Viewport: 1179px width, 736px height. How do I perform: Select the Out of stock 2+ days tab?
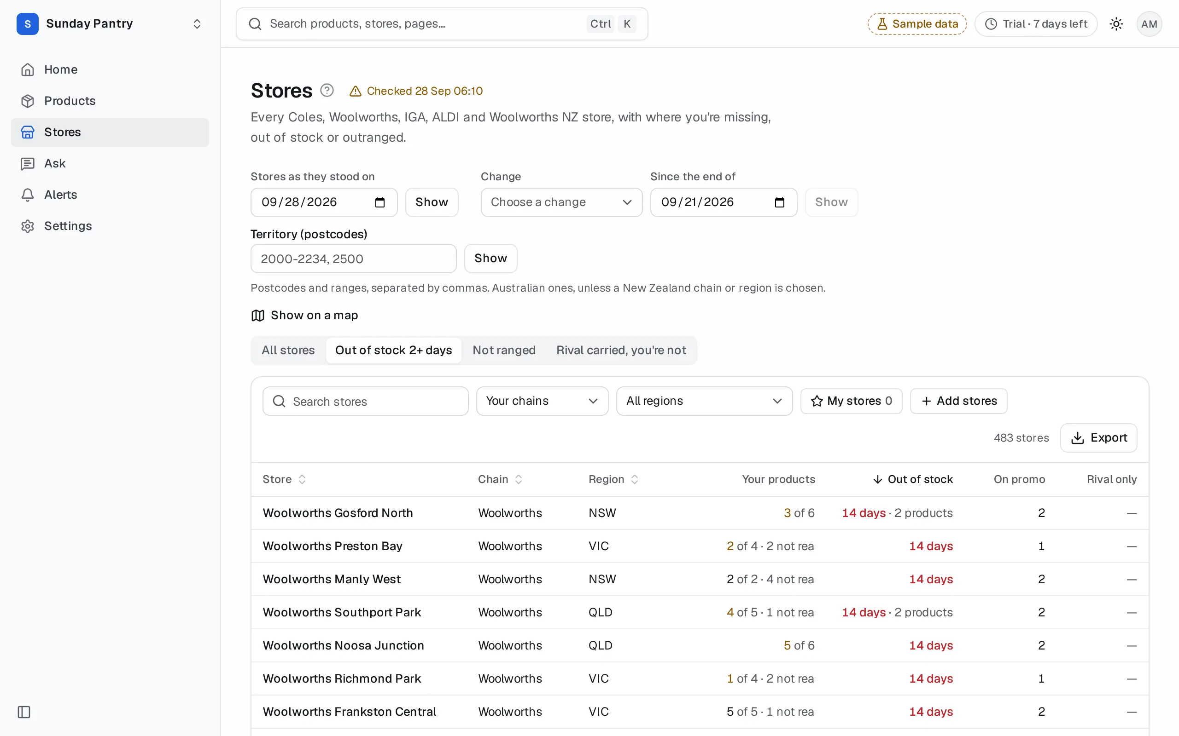coord(394,351)
